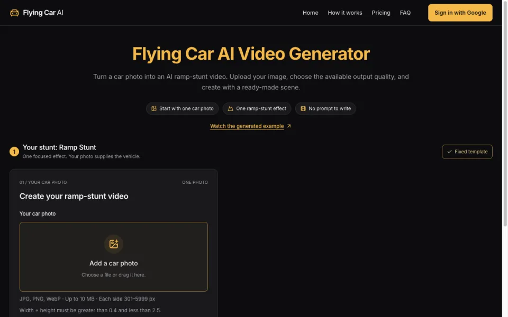The width and height of the screenshot is (508, 317).
Task: Click the step 1 number badge
Action: click(x=14, y=152)
